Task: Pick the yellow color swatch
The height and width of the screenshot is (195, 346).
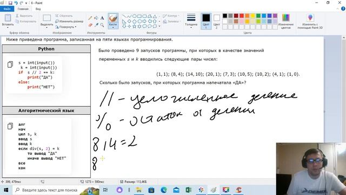Action: point(252,16)
